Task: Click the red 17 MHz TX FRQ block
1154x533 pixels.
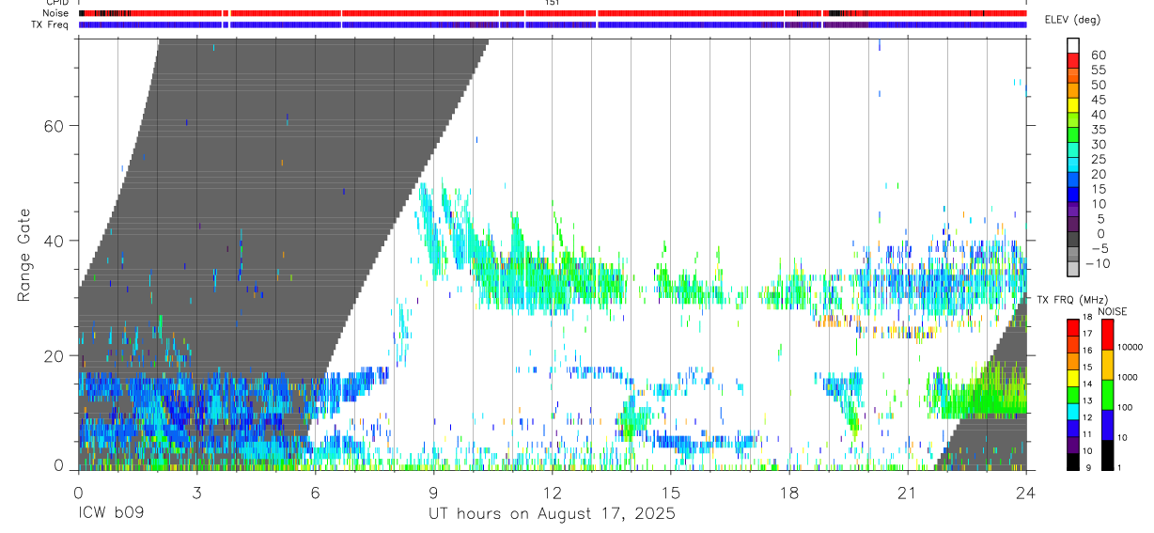Action: coord(1072,328)
